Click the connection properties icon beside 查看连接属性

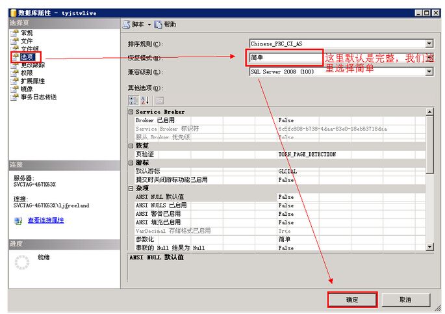tap(18, 220)
